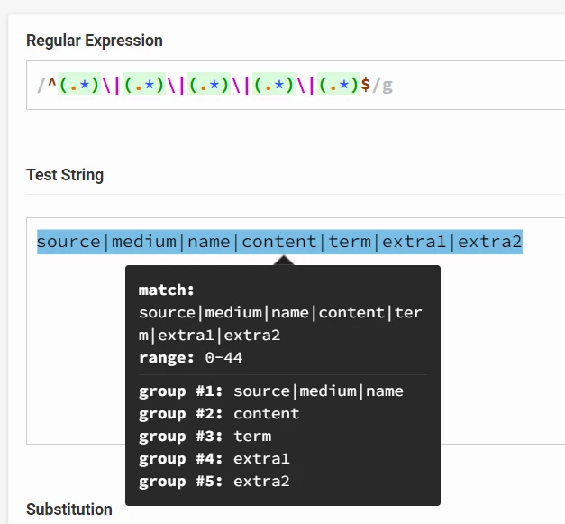565x524 pixels.
Task: Click the group #5 extra2 tooltip line
Action: tap(214, 482)
